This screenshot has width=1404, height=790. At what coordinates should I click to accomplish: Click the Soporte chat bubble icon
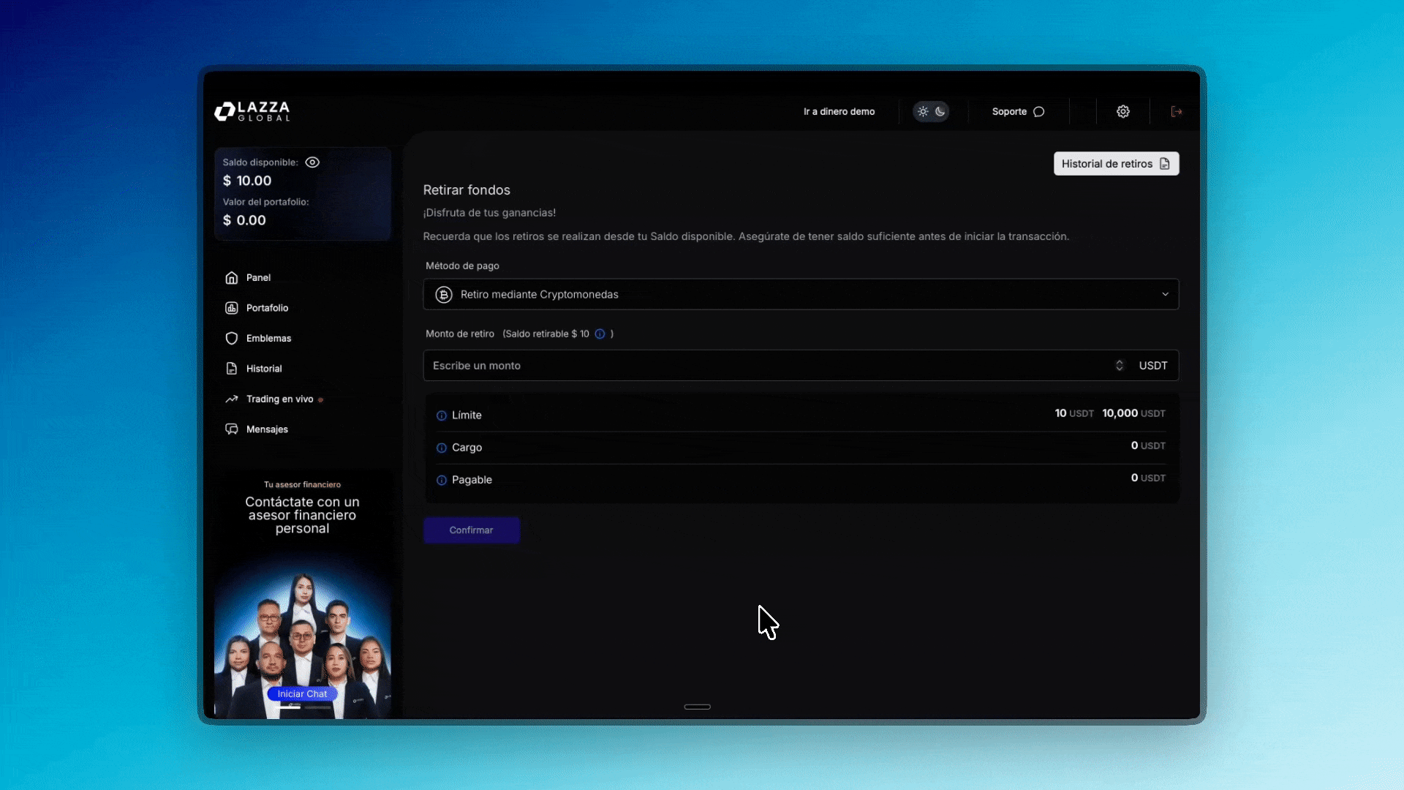click(x=1038, y=111)
